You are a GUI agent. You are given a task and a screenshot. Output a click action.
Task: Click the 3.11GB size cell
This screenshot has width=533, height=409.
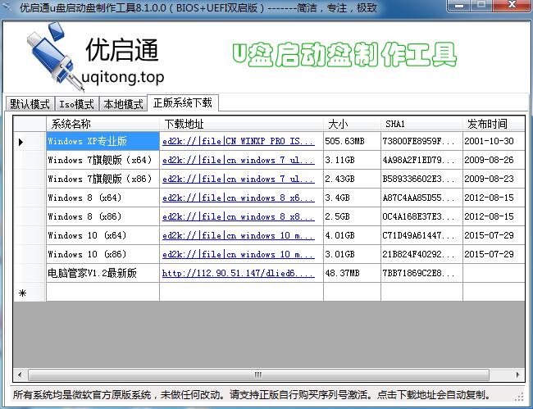(x=352, y=160)
